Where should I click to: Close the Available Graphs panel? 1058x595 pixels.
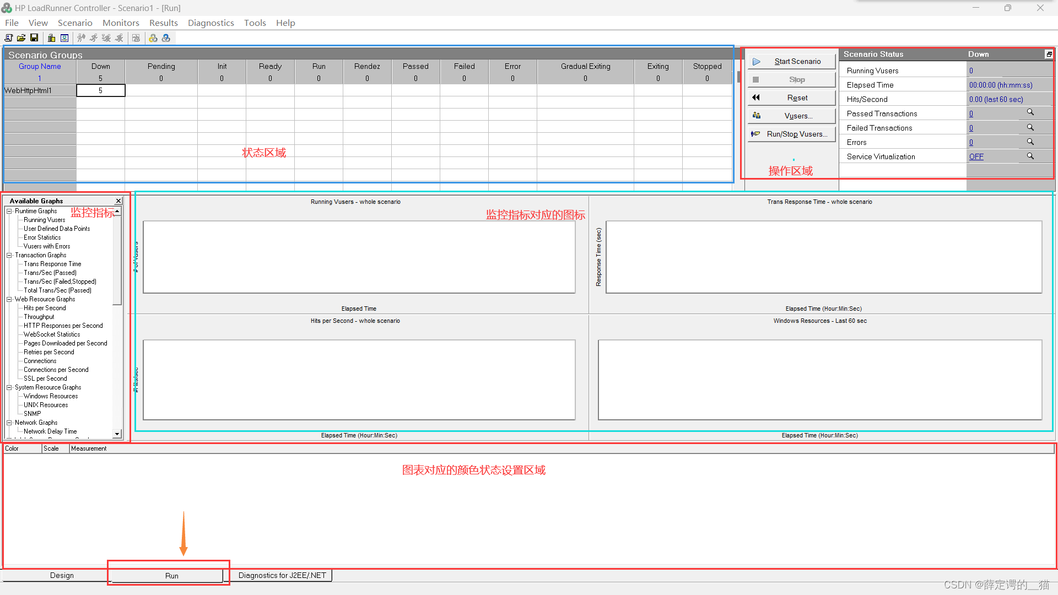click(118, 201)
